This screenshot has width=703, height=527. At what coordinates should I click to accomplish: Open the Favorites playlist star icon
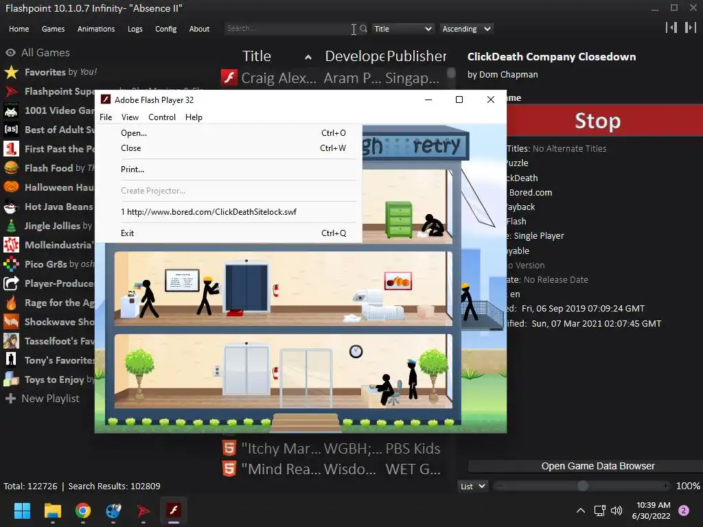point(11,72)
